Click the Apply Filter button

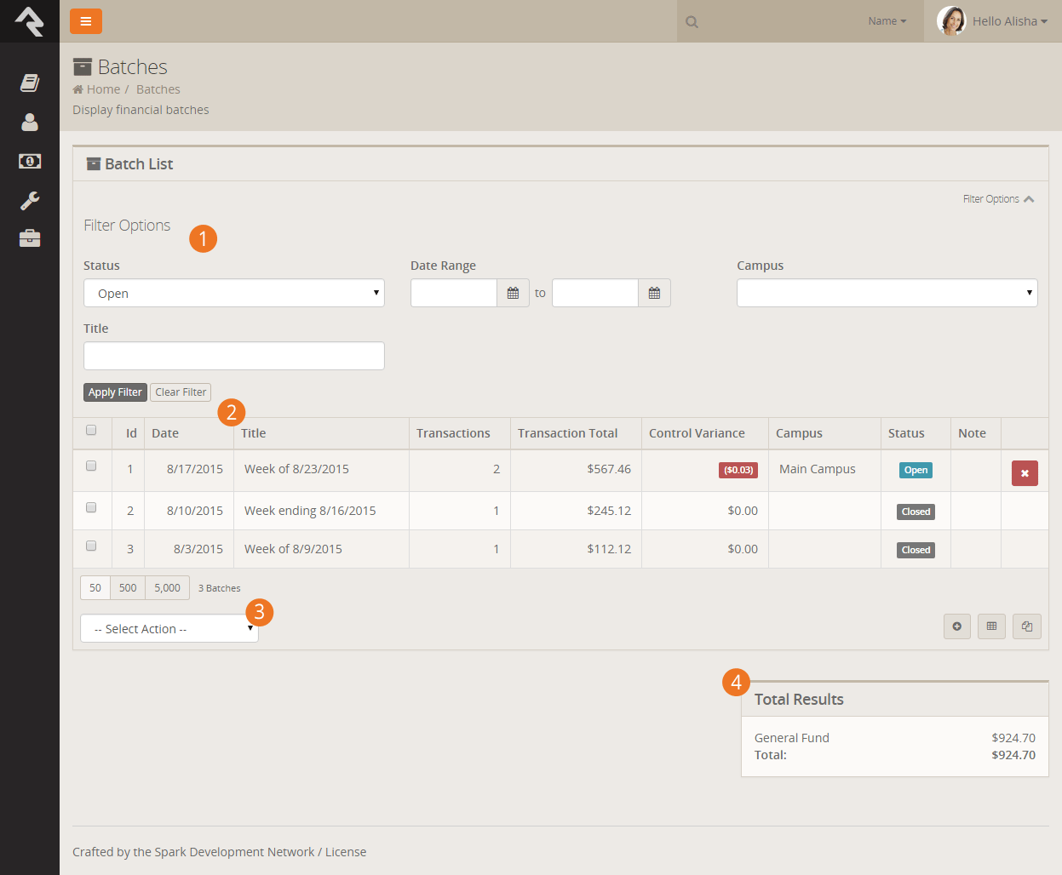115,392
